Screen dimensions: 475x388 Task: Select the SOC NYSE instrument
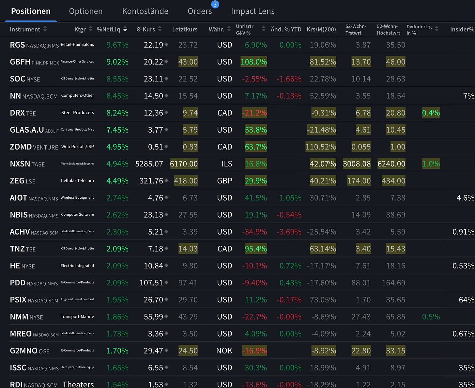(25, 79)
